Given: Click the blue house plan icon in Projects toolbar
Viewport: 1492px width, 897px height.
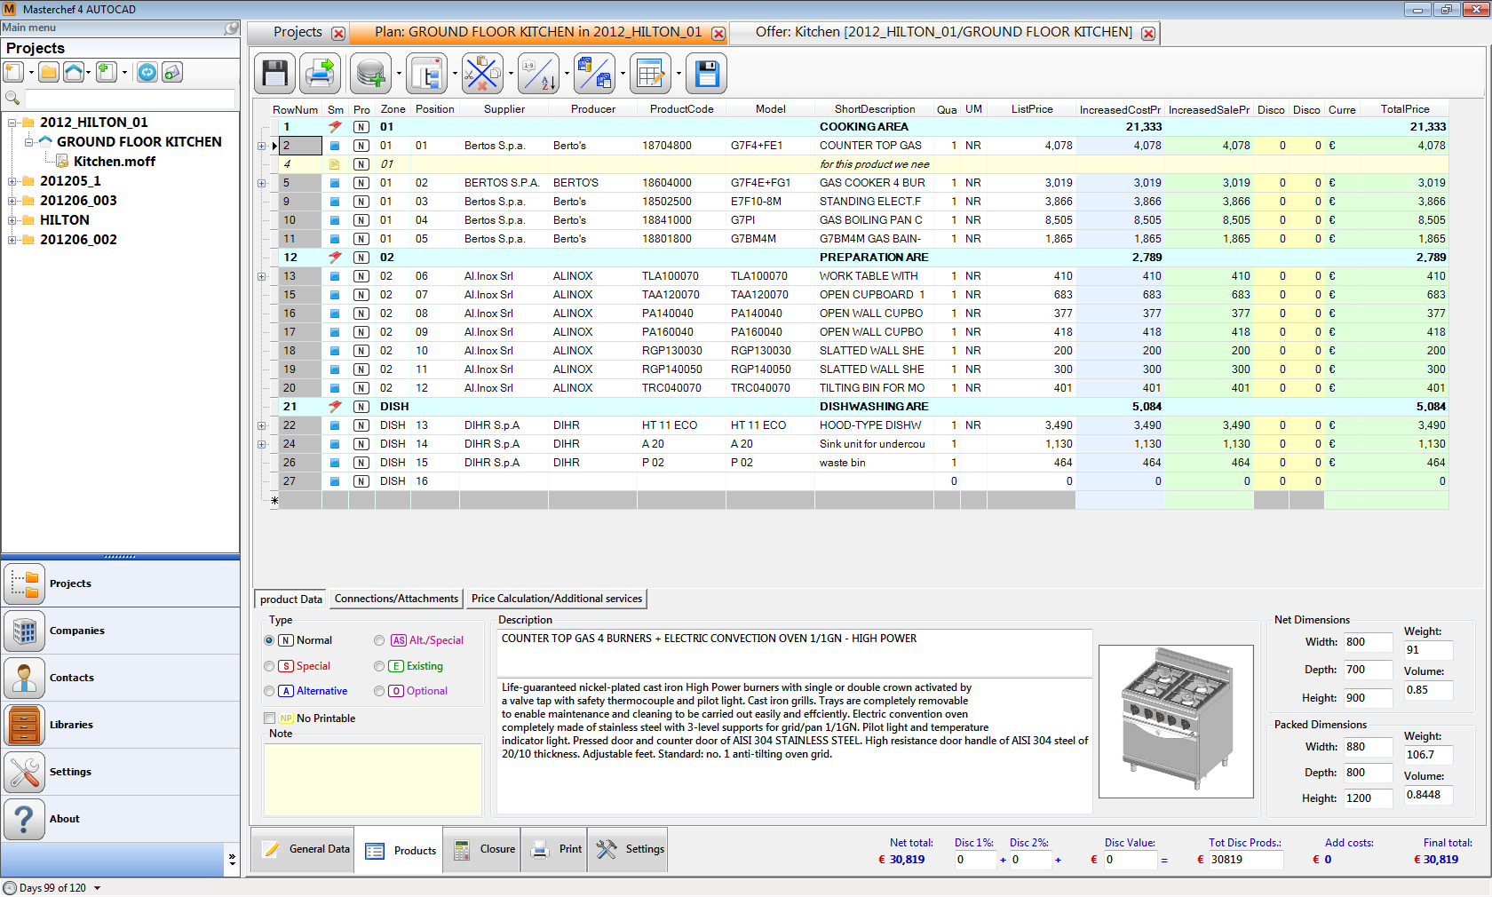Looking at the screenshot, I should pyautogui.click(x=74, y=72).
